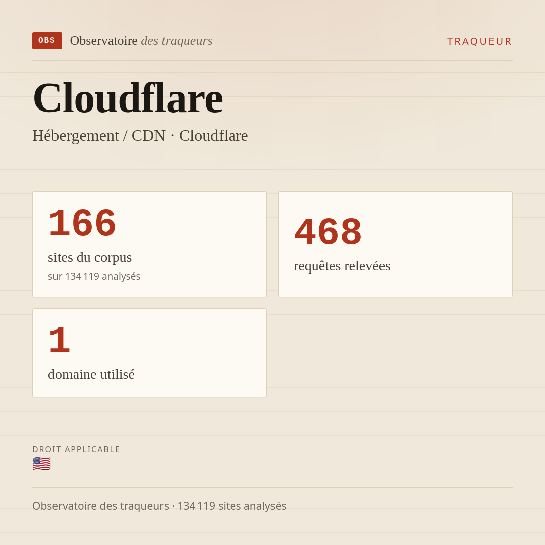Select the subtitle Hébergement / CDN · Cloudflare
Image resolution: width=545 pixels, height=545 pixels.
coord(140,136)
